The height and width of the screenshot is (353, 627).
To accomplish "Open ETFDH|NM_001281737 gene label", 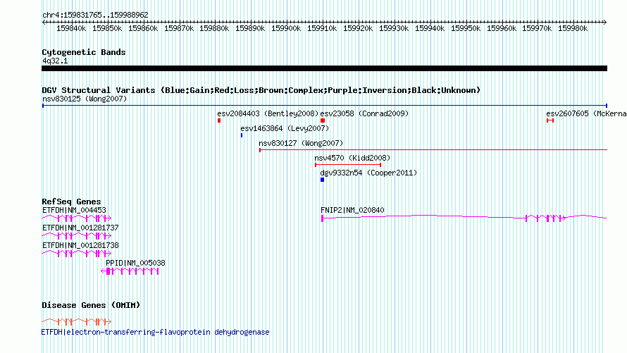I will coord(80,228).
